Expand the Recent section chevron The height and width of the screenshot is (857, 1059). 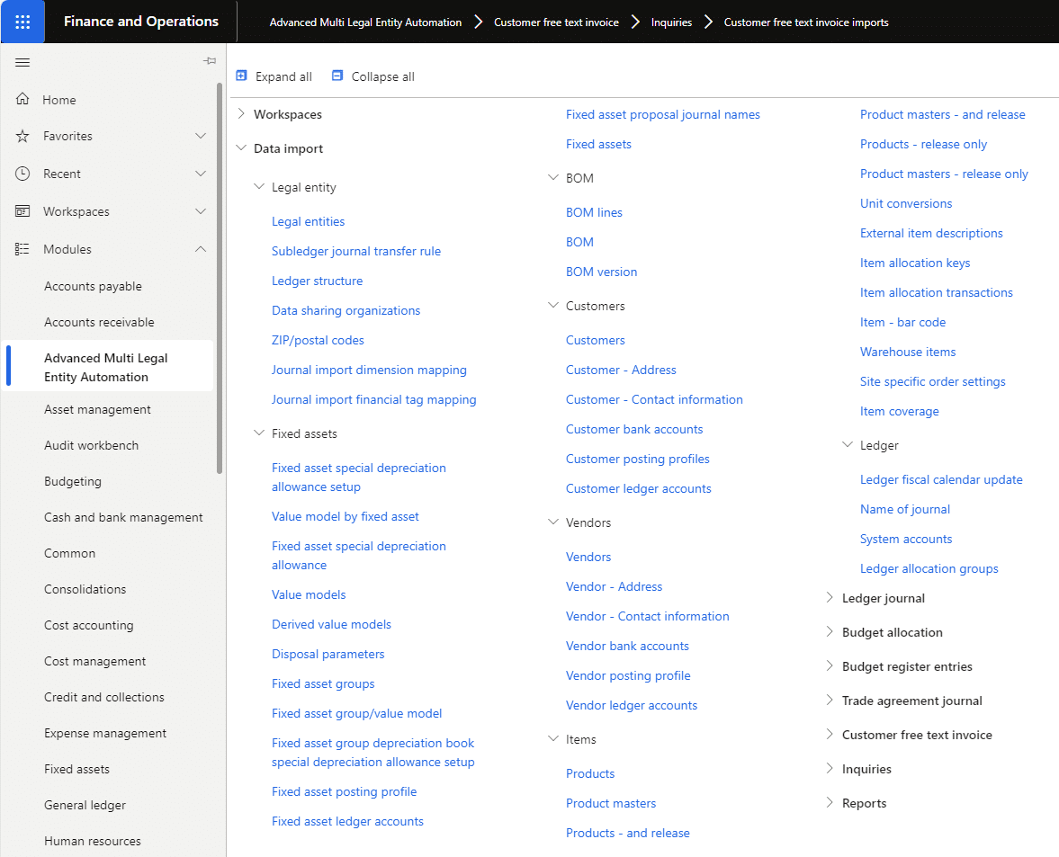pos(201,174)
